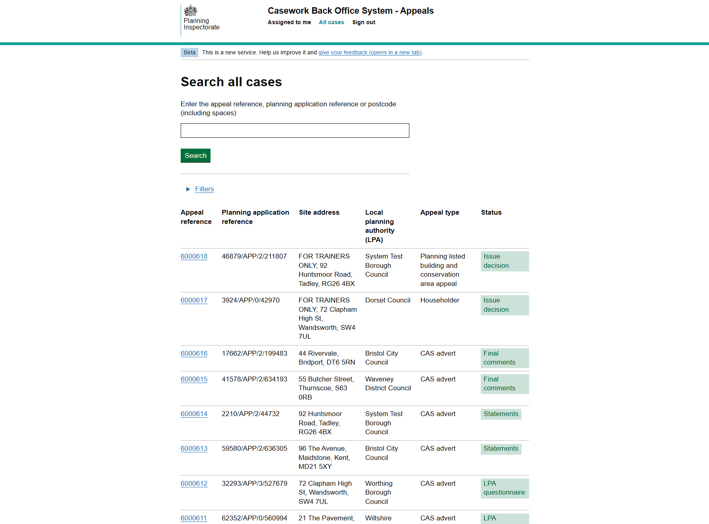
Task: Open appeal reference 6000615
Action: [x=194, y=379]
